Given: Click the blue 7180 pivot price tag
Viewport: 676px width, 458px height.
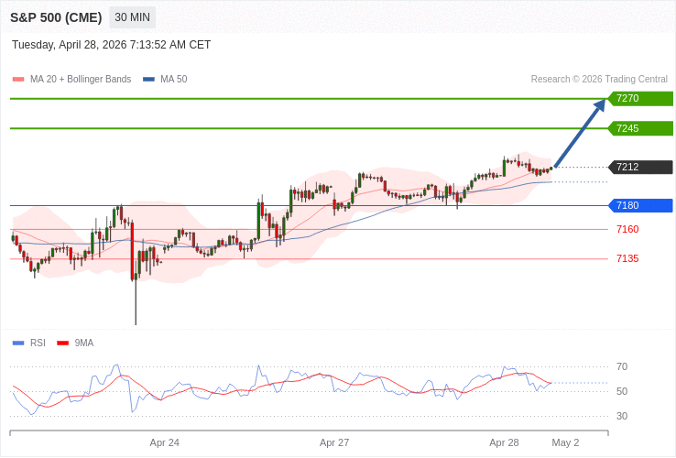Looking at the screenshot, I should pos(639,205).
